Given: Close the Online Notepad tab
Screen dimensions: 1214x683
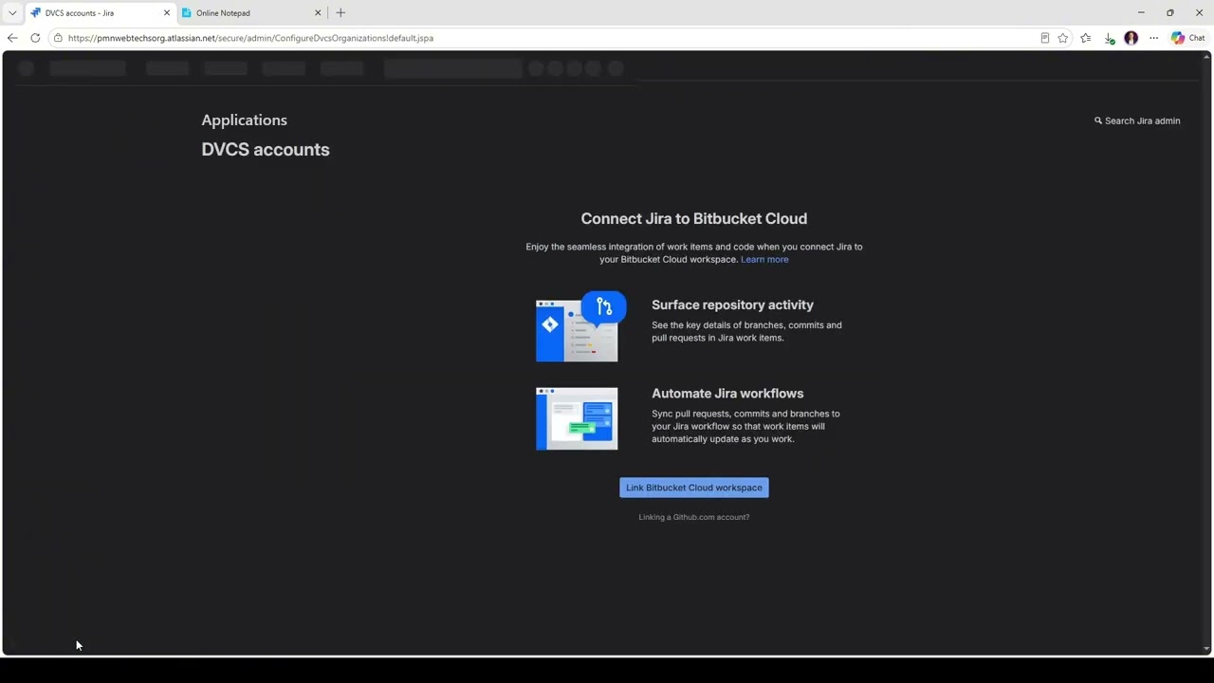Looking at the screenshot, I should [318, 13].
